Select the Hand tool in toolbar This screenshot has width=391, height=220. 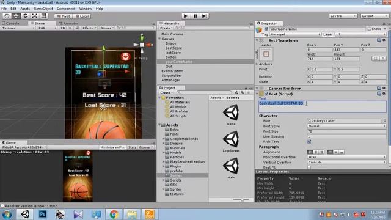7,16
